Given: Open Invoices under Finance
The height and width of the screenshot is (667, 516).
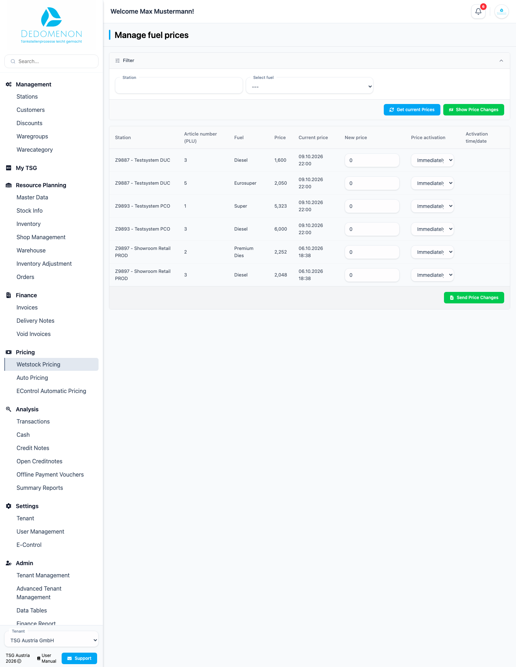Looking at the screenshot, I should [x=27, y=307].
